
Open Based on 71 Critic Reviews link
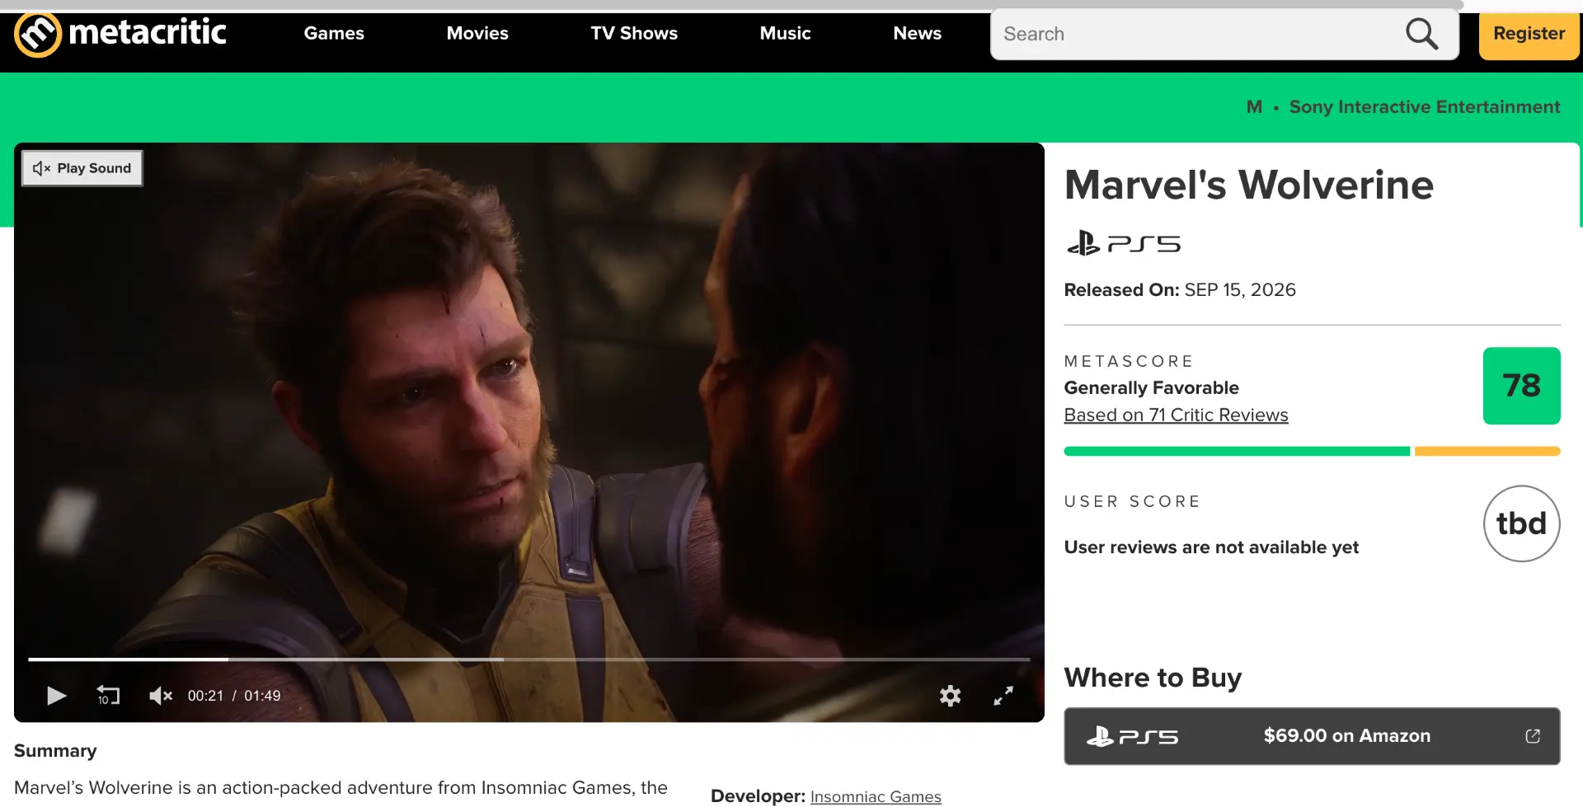(x=1176, y=415)
